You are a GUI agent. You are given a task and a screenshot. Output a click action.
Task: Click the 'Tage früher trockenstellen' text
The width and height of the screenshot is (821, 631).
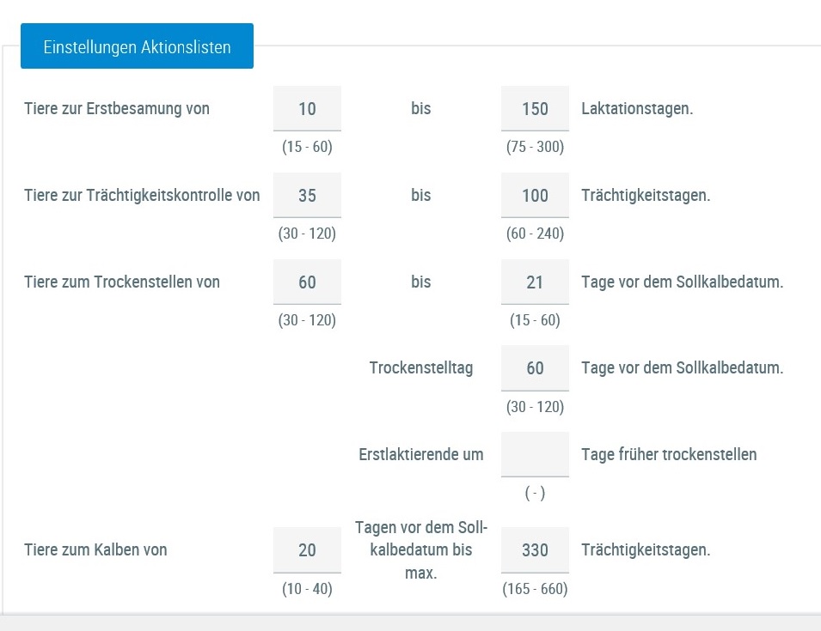(669, 454)
